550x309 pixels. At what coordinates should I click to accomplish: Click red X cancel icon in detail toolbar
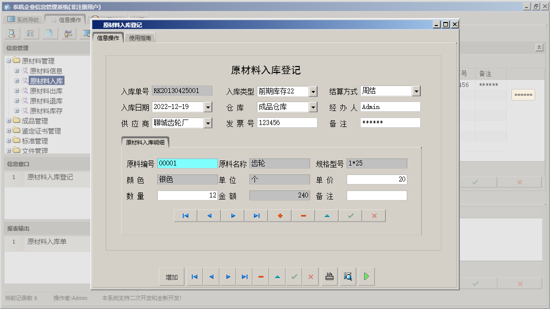(x=374, y=215)
